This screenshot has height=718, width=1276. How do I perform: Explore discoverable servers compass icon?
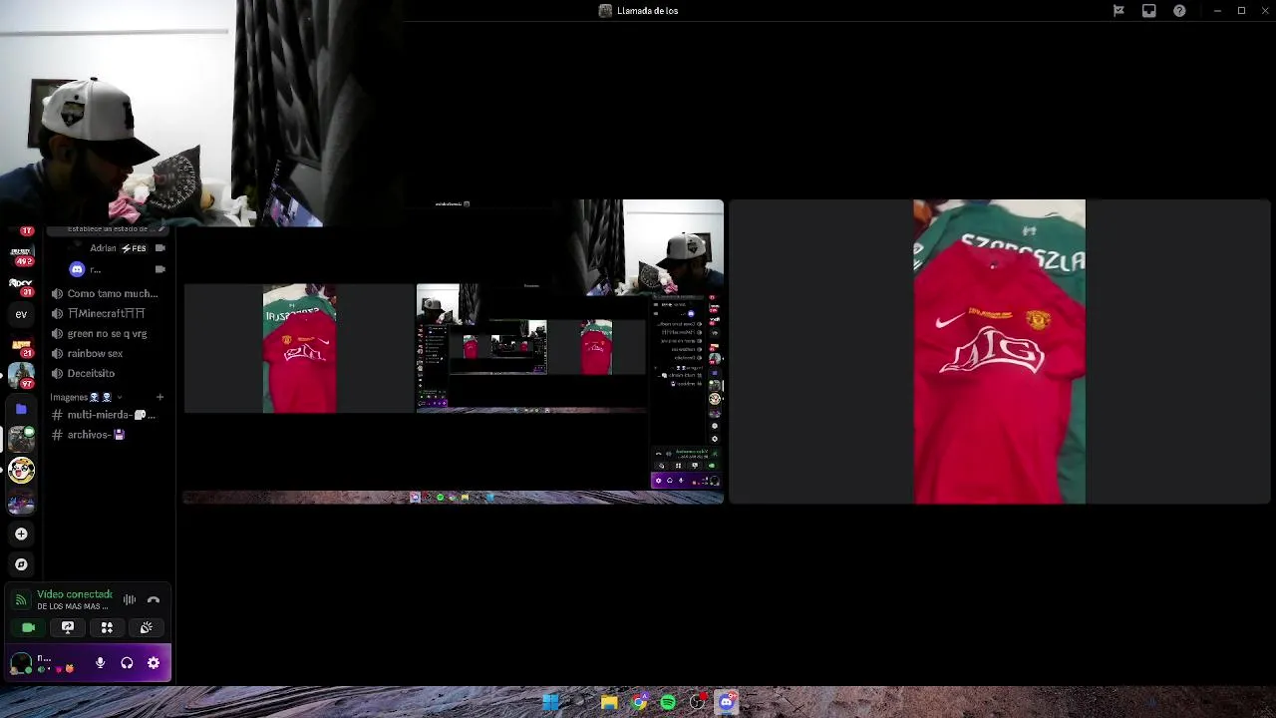(x=21, y=564)
